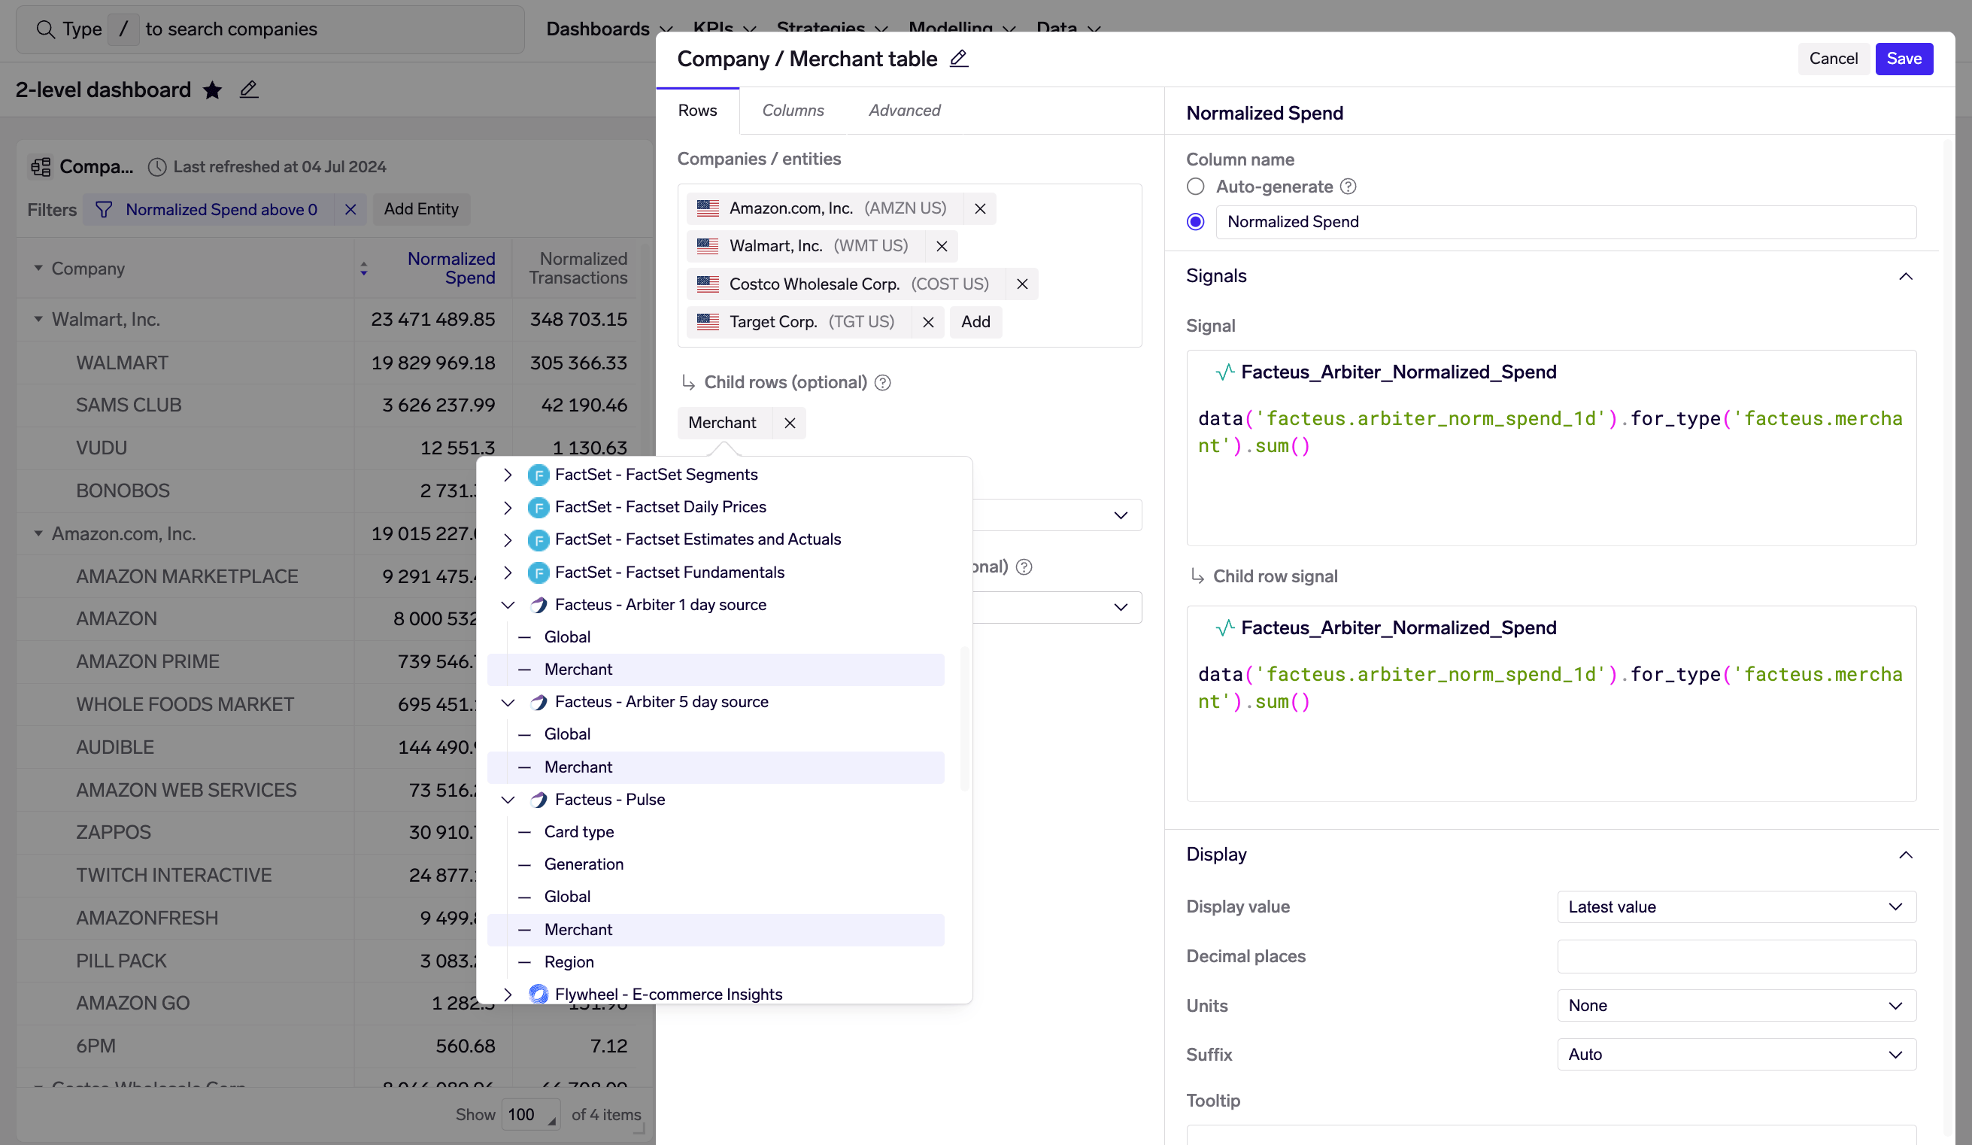Click the filter funnel icon
The width and height of the screenshot is (1972, 1145).
click(103, 209)
